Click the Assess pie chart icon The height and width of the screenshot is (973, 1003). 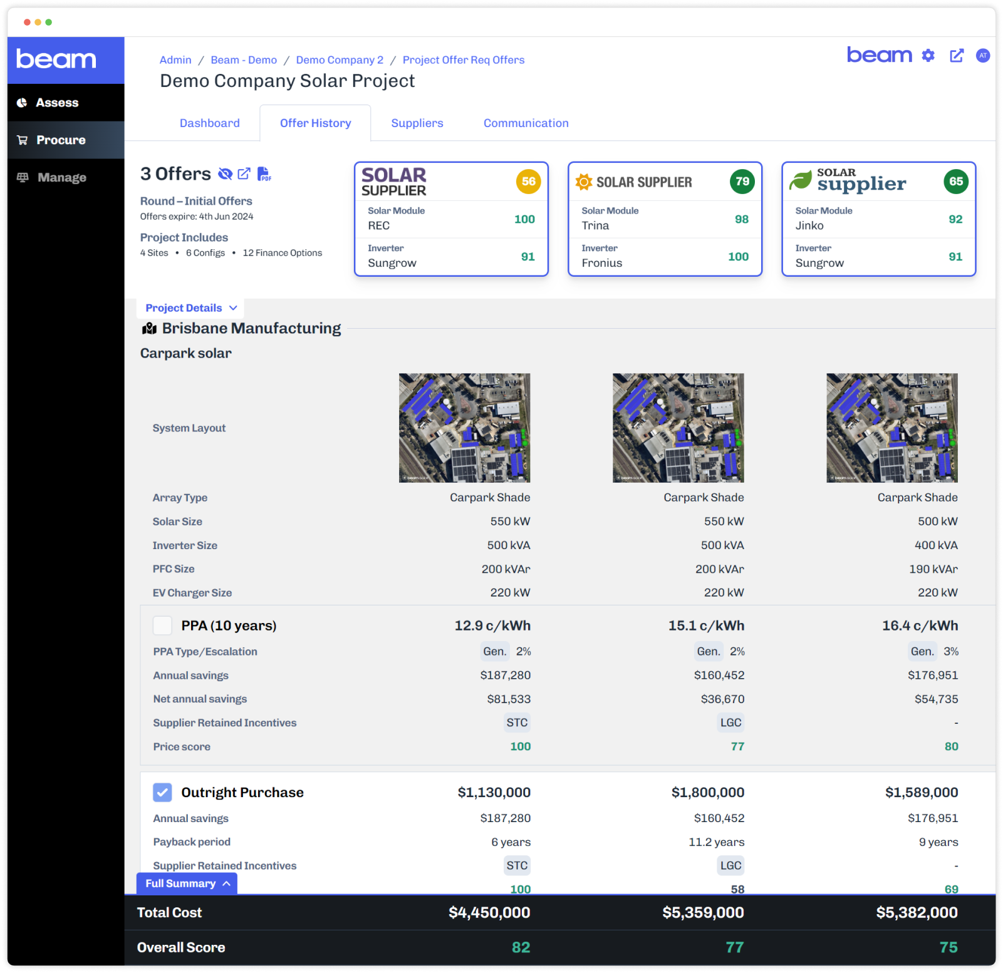(x=22, y=103)
